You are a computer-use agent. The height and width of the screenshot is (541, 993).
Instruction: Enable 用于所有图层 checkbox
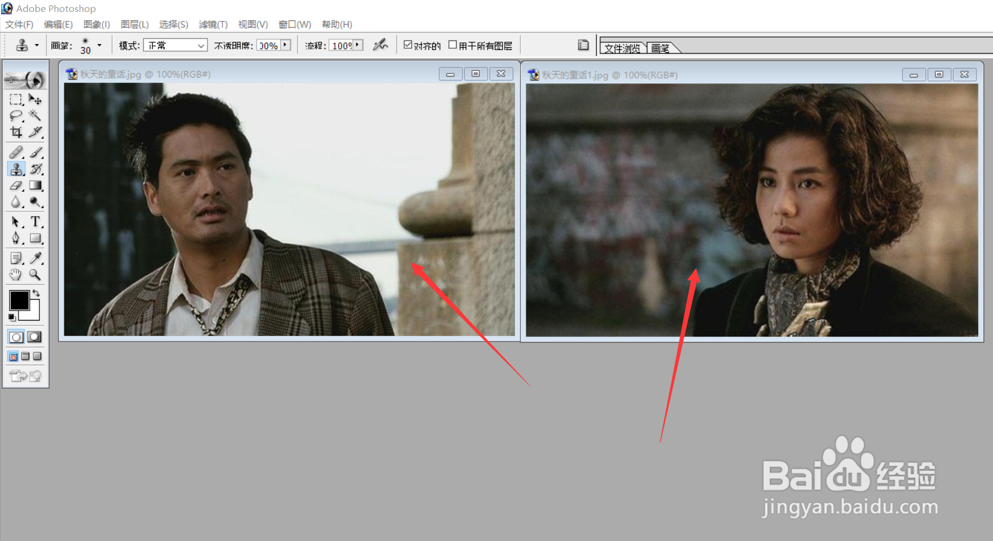(452, 45)
